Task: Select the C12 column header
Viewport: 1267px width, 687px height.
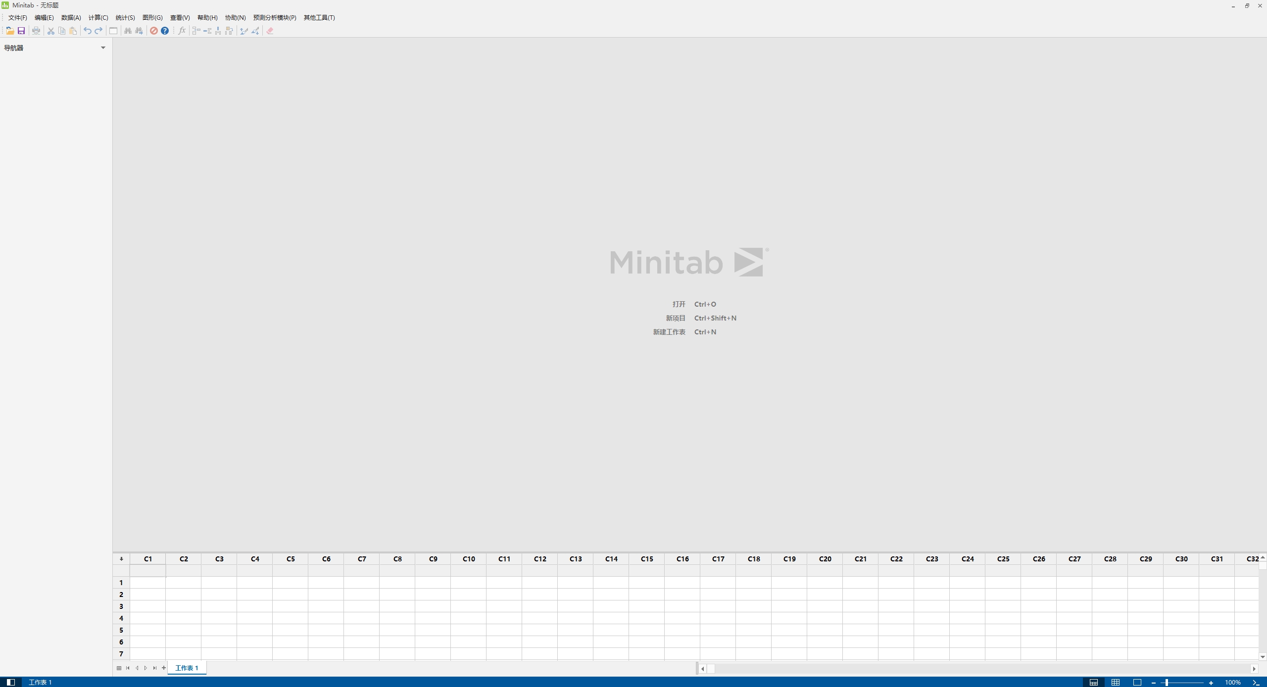Action: tap(540, 559)
